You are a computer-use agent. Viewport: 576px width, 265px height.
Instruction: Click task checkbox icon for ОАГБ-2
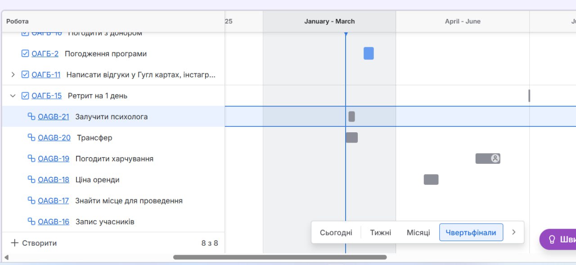(x=25, y=54)
